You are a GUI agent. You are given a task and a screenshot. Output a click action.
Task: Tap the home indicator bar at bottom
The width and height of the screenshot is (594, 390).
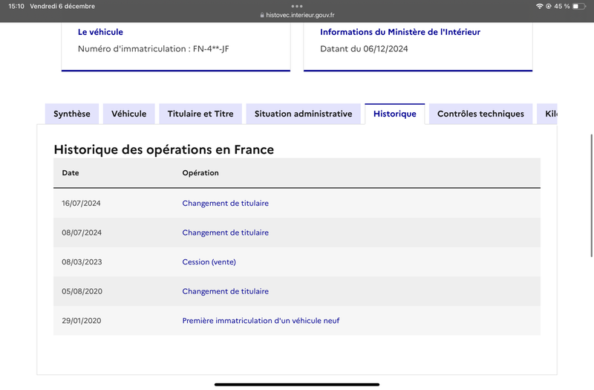click(297, 385)
